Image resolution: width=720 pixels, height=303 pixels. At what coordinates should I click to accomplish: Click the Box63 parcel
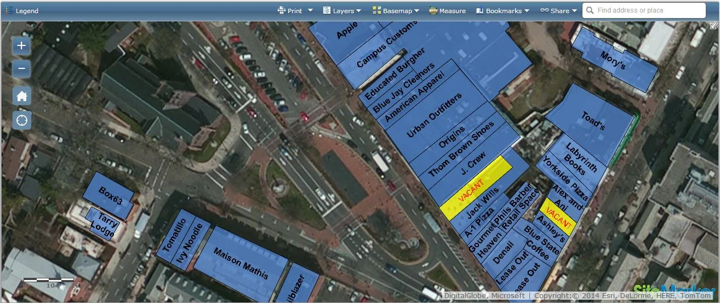click(x=109, y=195)
